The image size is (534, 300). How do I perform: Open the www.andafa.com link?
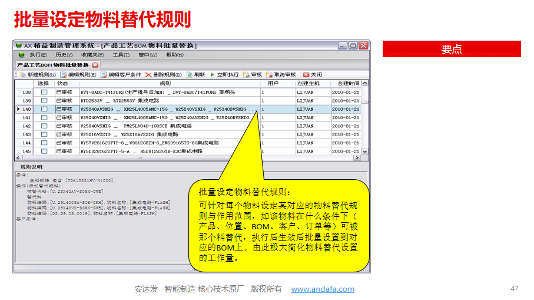pyautogui.click(x=323, y=289)
